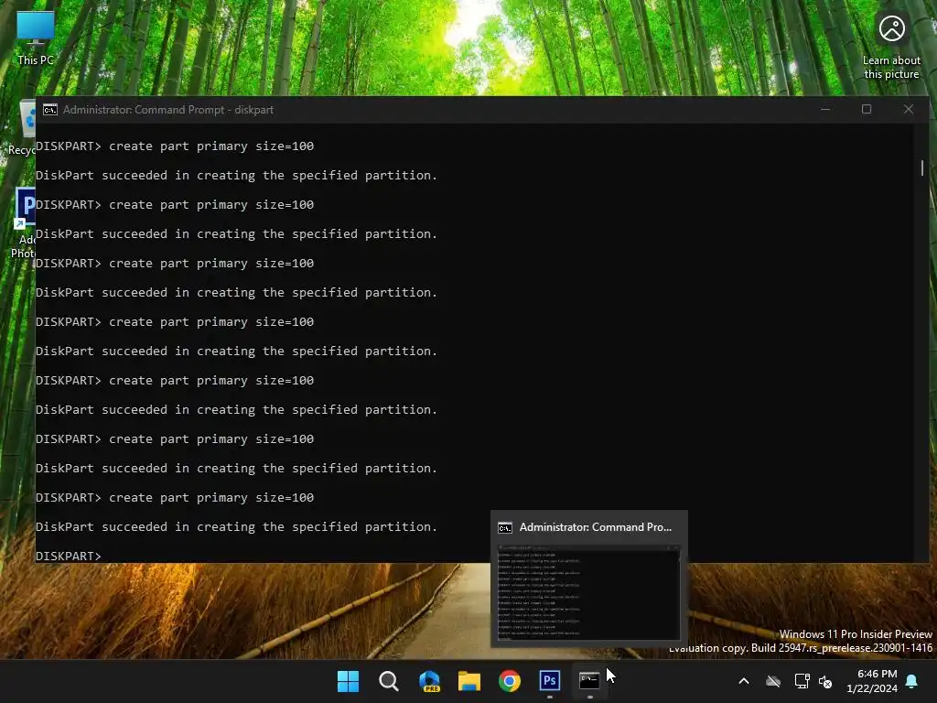This screenshot has height=703, width=937.
Task: Minimize the Command Prompt window
Action: (x=825, y=110)
